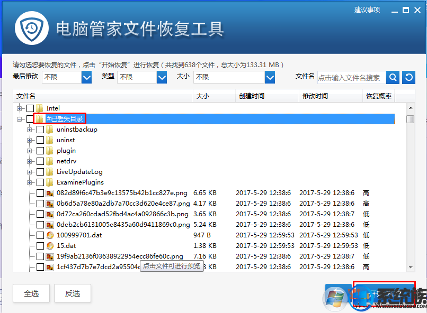Image resolution: width=427 pixels, height=313 pixels.
Task: Check the #已丢失目录 folder checkbox
Action: (30, 119)
